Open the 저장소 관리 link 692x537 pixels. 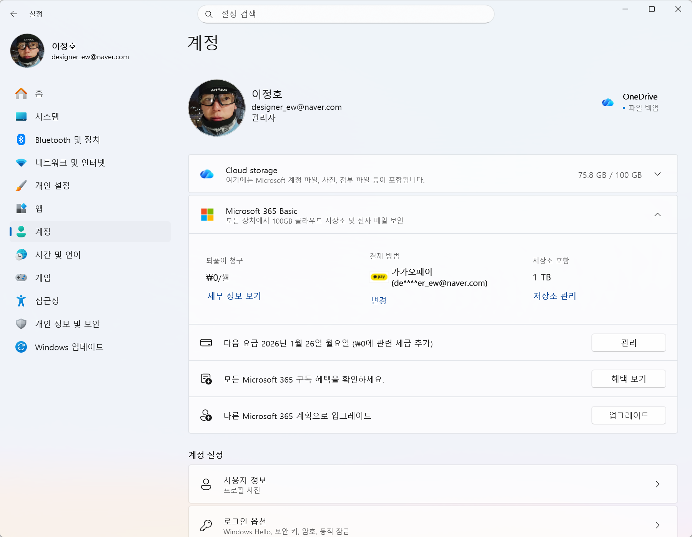(555, 296)
